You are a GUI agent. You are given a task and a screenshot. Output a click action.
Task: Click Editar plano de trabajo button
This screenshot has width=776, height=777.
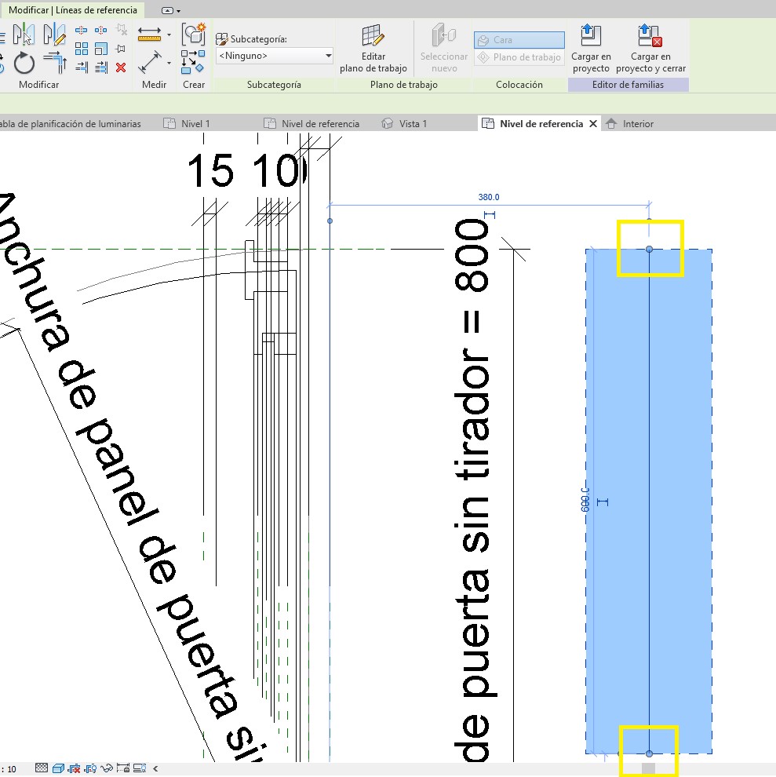pos(373,48)
